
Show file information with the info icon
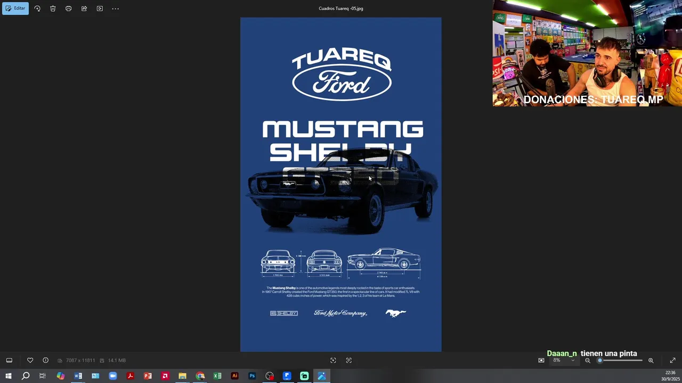[45, 360]
